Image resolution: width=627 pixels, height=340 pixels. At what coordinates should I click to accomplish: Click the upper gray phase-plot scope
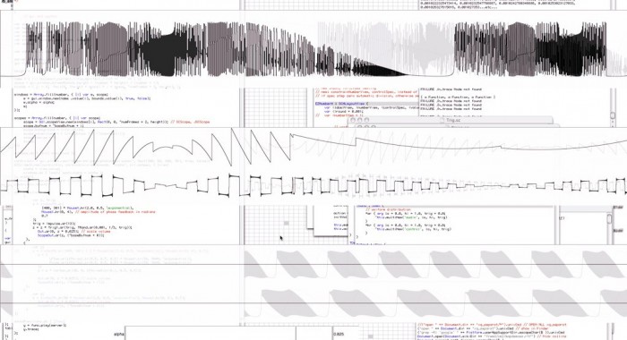click(313, 265)
